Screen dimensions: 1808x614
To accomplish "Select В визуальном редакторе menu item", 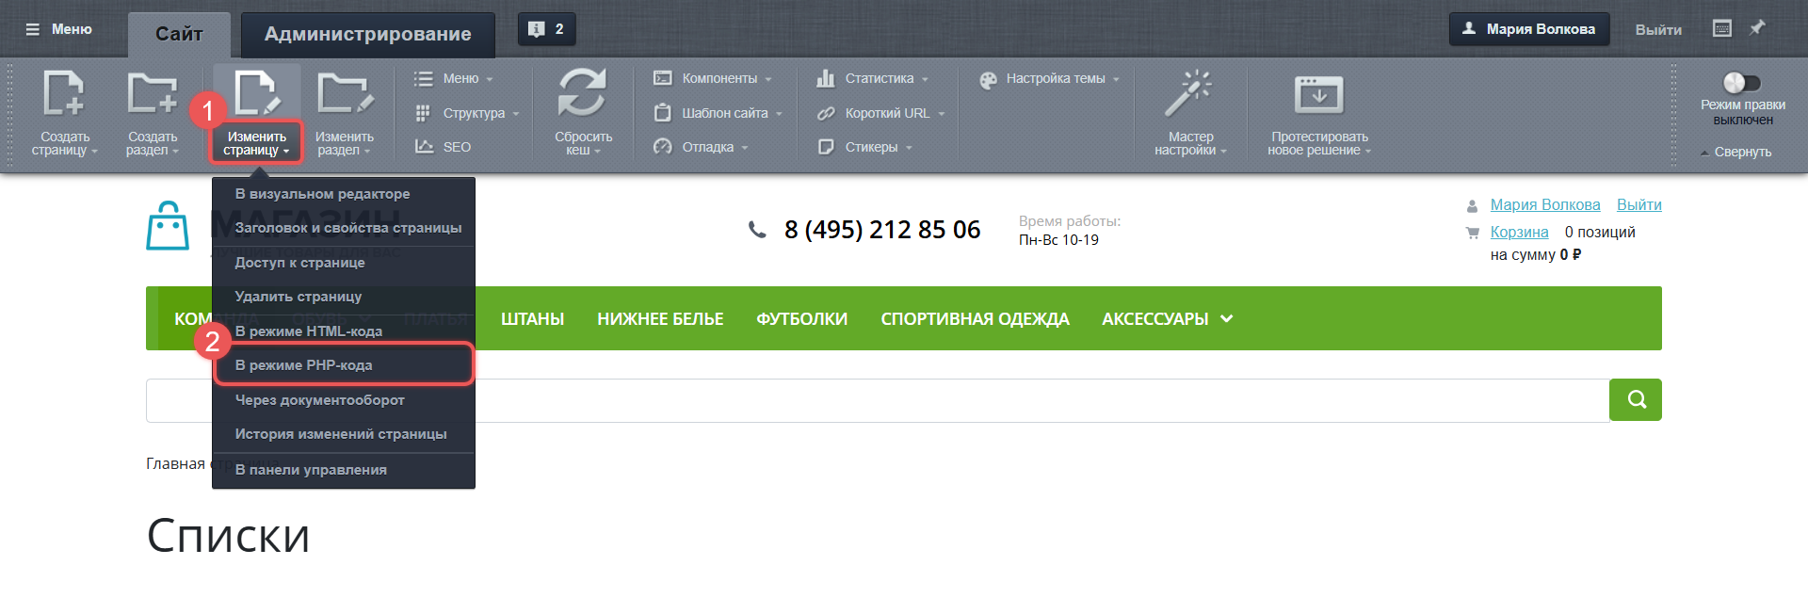I will tap(344, 194).
